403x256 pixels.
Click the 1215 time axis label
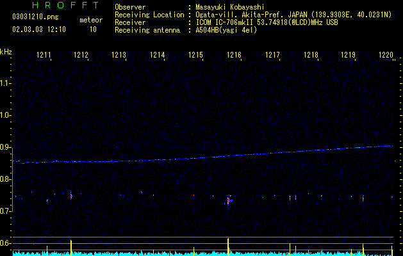tap(195, 55)
